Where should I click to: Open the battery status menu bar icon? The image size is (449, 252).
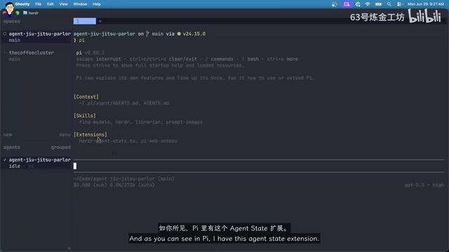(x=379, y=4)
